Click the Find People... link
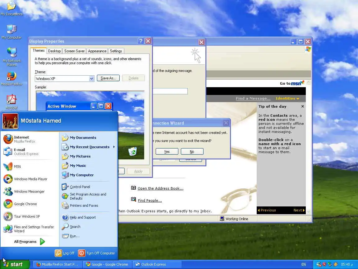Image resolution: width=358 pixels, height=269 pixels. pos(150,201)
